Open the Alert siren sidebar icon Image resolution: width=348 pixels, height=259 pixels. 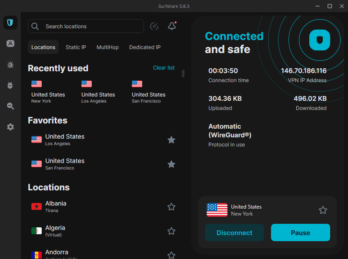[10, 64]
